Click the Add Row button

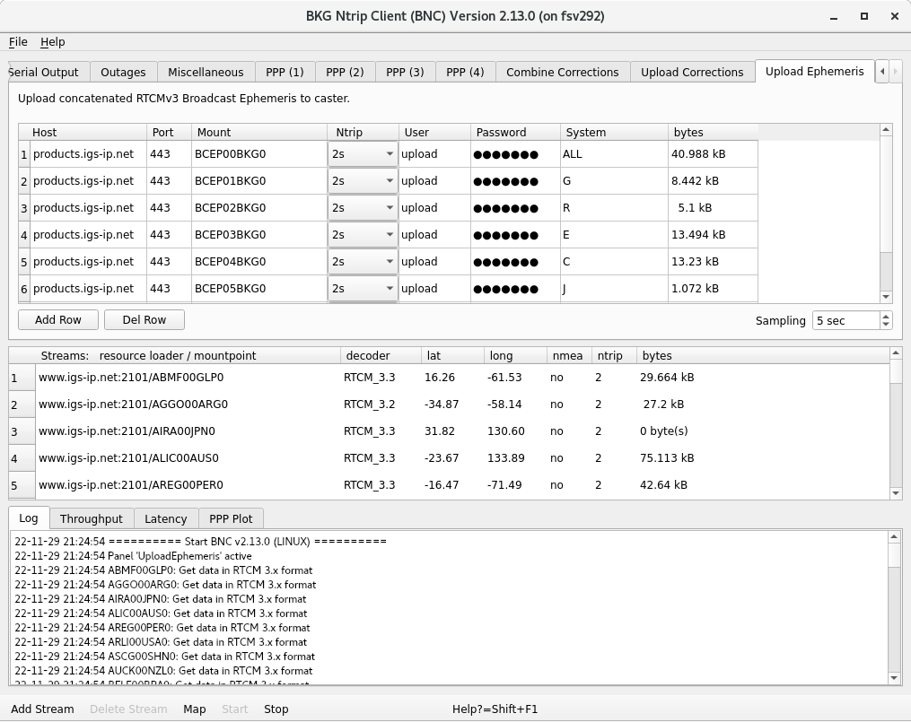[x=58, y=320]
